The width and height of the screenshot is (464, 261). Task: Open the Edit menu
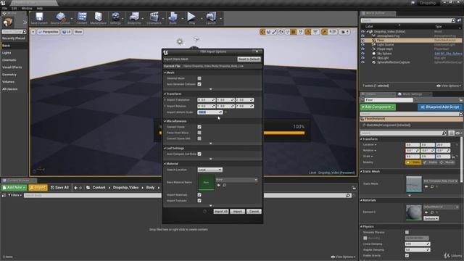point(14,8)
